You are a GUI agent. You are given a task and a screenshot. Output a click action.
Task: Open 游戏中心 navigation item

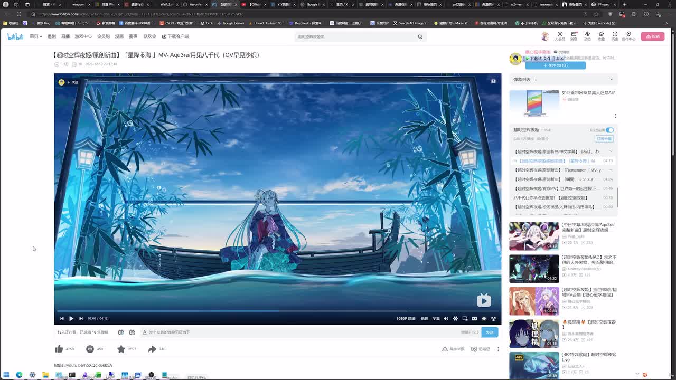pyautogui.click(x=83, y=36)
